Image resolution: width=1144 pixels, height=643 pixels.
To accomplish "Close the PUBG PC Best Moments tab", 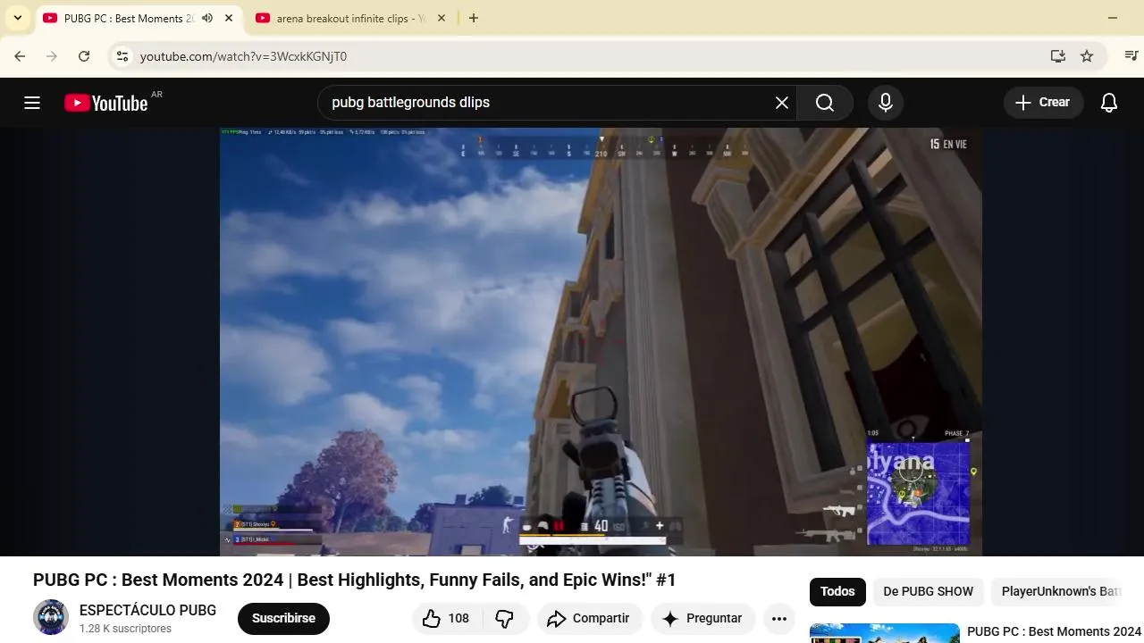I will pyautogui.click(x=229, y=18).
